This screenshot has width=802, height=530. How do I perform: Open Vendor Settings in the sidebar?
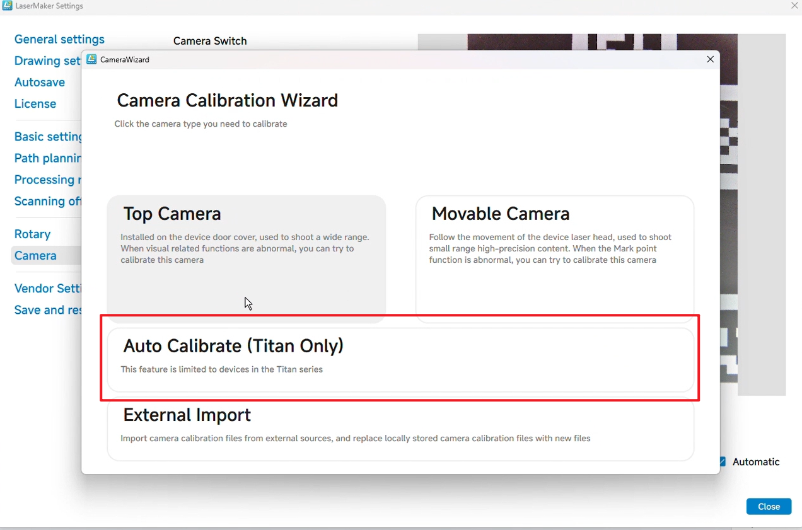tap(47, 288)
